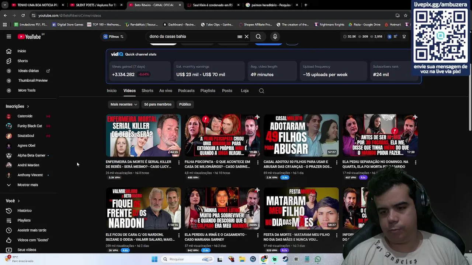This screenshot has height=265, width=472.
Task: Open the YouTube hamburger guide menu
Action: tap(9, 36)
